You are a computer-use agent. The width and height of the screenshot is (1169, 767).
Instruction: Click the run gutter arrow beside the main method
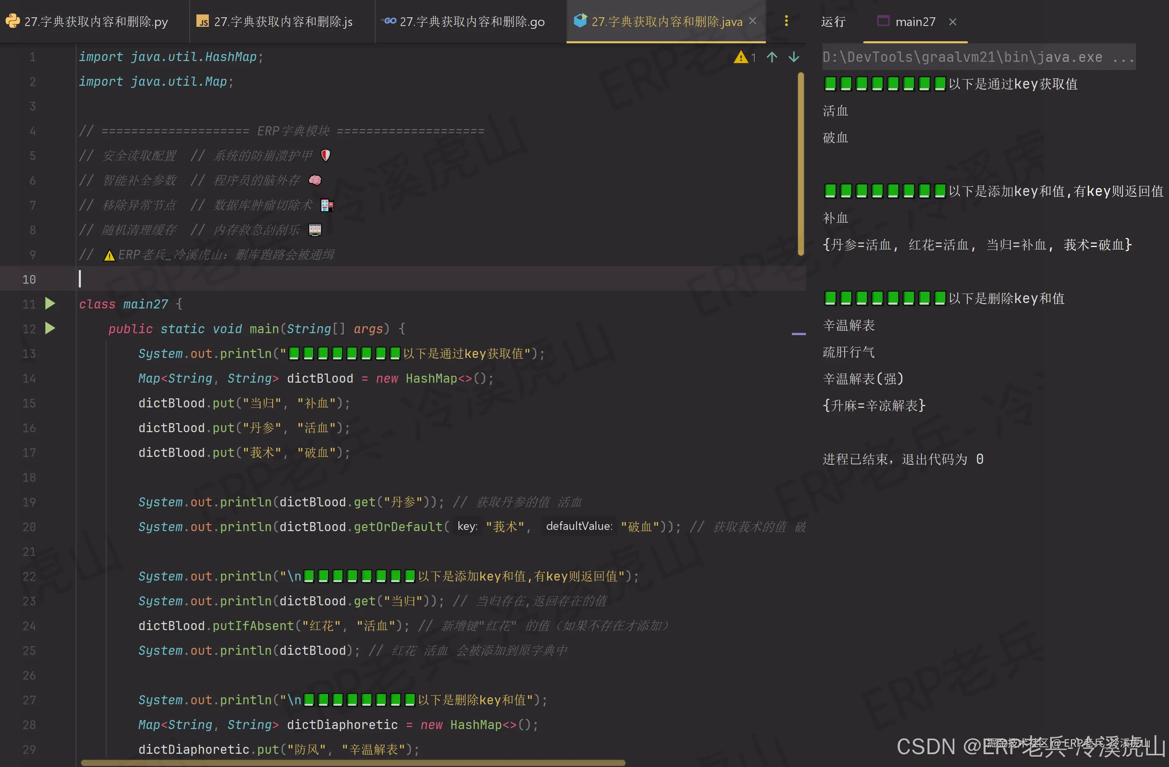[50, 328]
